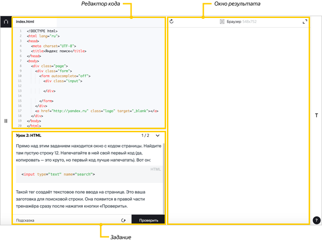The image size is (322, 241).
Task: Open the help question mark button
Action: (x=316, y=220)
